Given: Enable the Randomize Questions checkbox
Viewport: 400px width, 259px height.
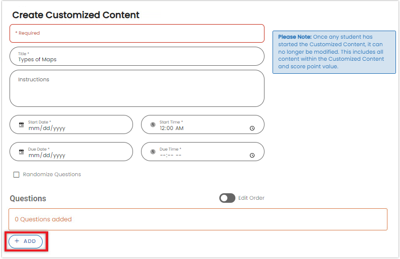Looking at the screenshot, I should point(17,175).
